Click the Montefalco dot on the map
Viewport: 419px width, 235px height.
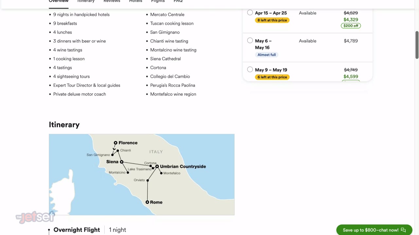click(x=161, y=173)
